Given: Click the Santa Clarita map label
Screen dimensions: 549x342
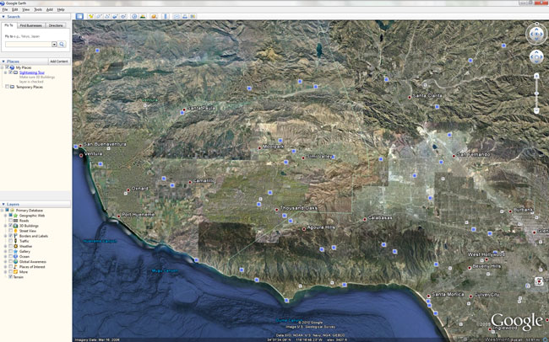Looking at the screenshot, I should [x=427, y=96].
